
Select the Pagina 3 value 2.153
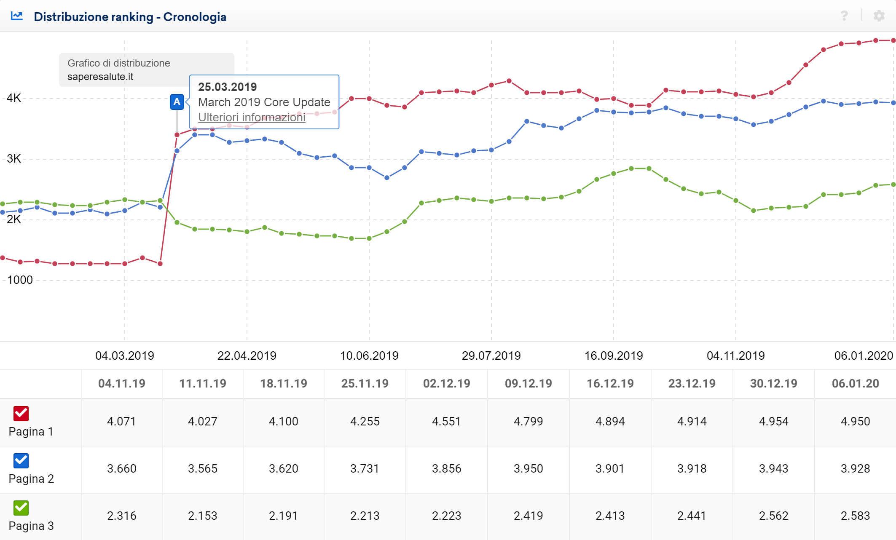coord(203,516)
